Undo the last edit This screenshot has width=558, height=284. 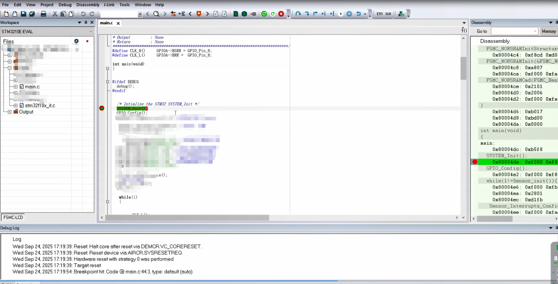(83, 14)
